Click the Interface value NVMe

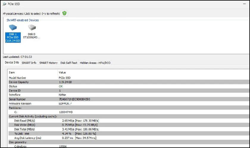[x=62, y=95]
